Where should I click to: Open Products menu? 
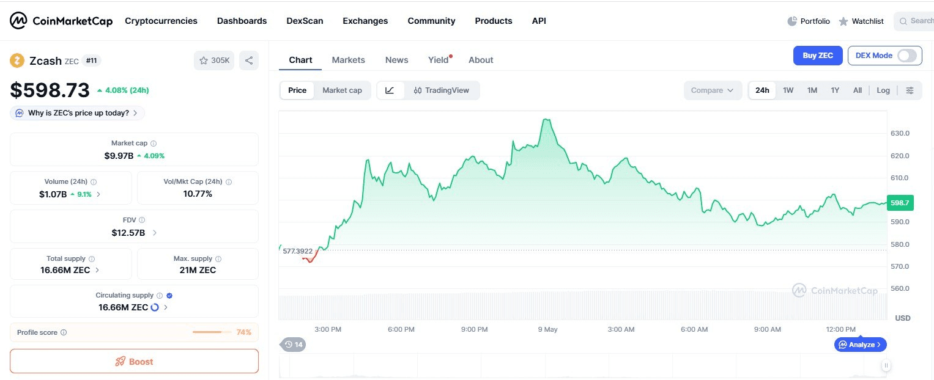pos(494,21)
